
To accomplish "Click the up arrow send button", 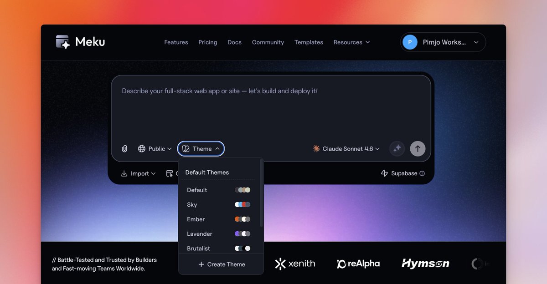I will coord(418,148).
